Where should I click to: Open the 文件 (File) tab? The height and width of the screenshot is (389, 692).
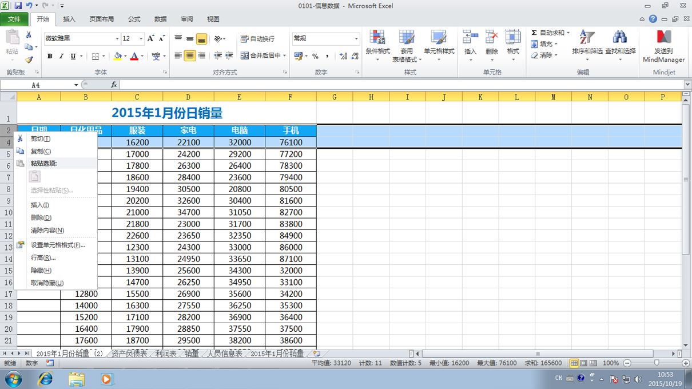coord(14,19)
